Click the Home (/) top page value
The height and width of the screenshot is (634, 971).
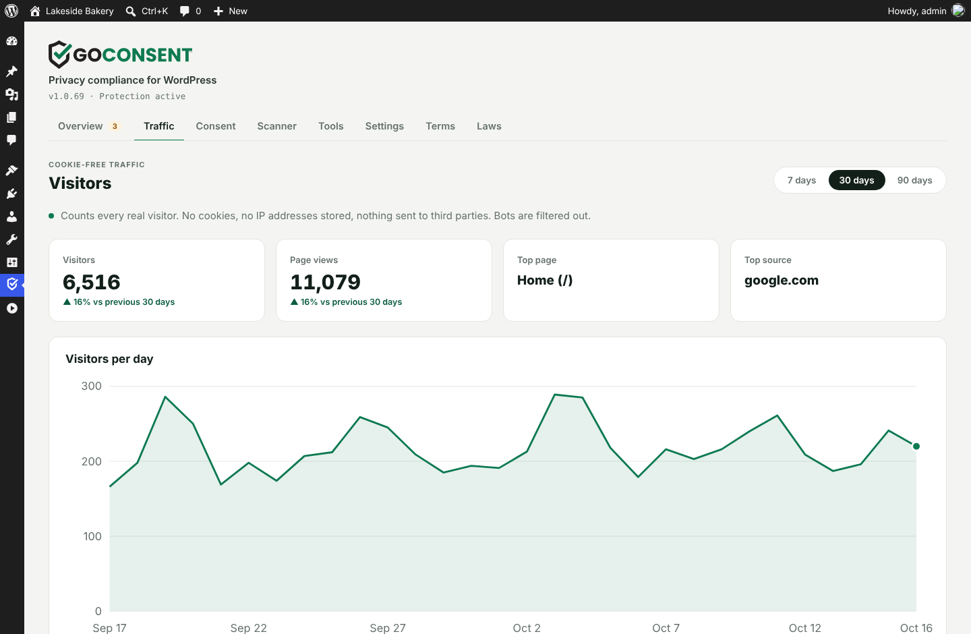[x=545, y=281]
